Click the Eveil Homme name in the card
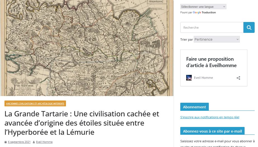The height and width of the screenshot is (147, 258). point(203,78)
